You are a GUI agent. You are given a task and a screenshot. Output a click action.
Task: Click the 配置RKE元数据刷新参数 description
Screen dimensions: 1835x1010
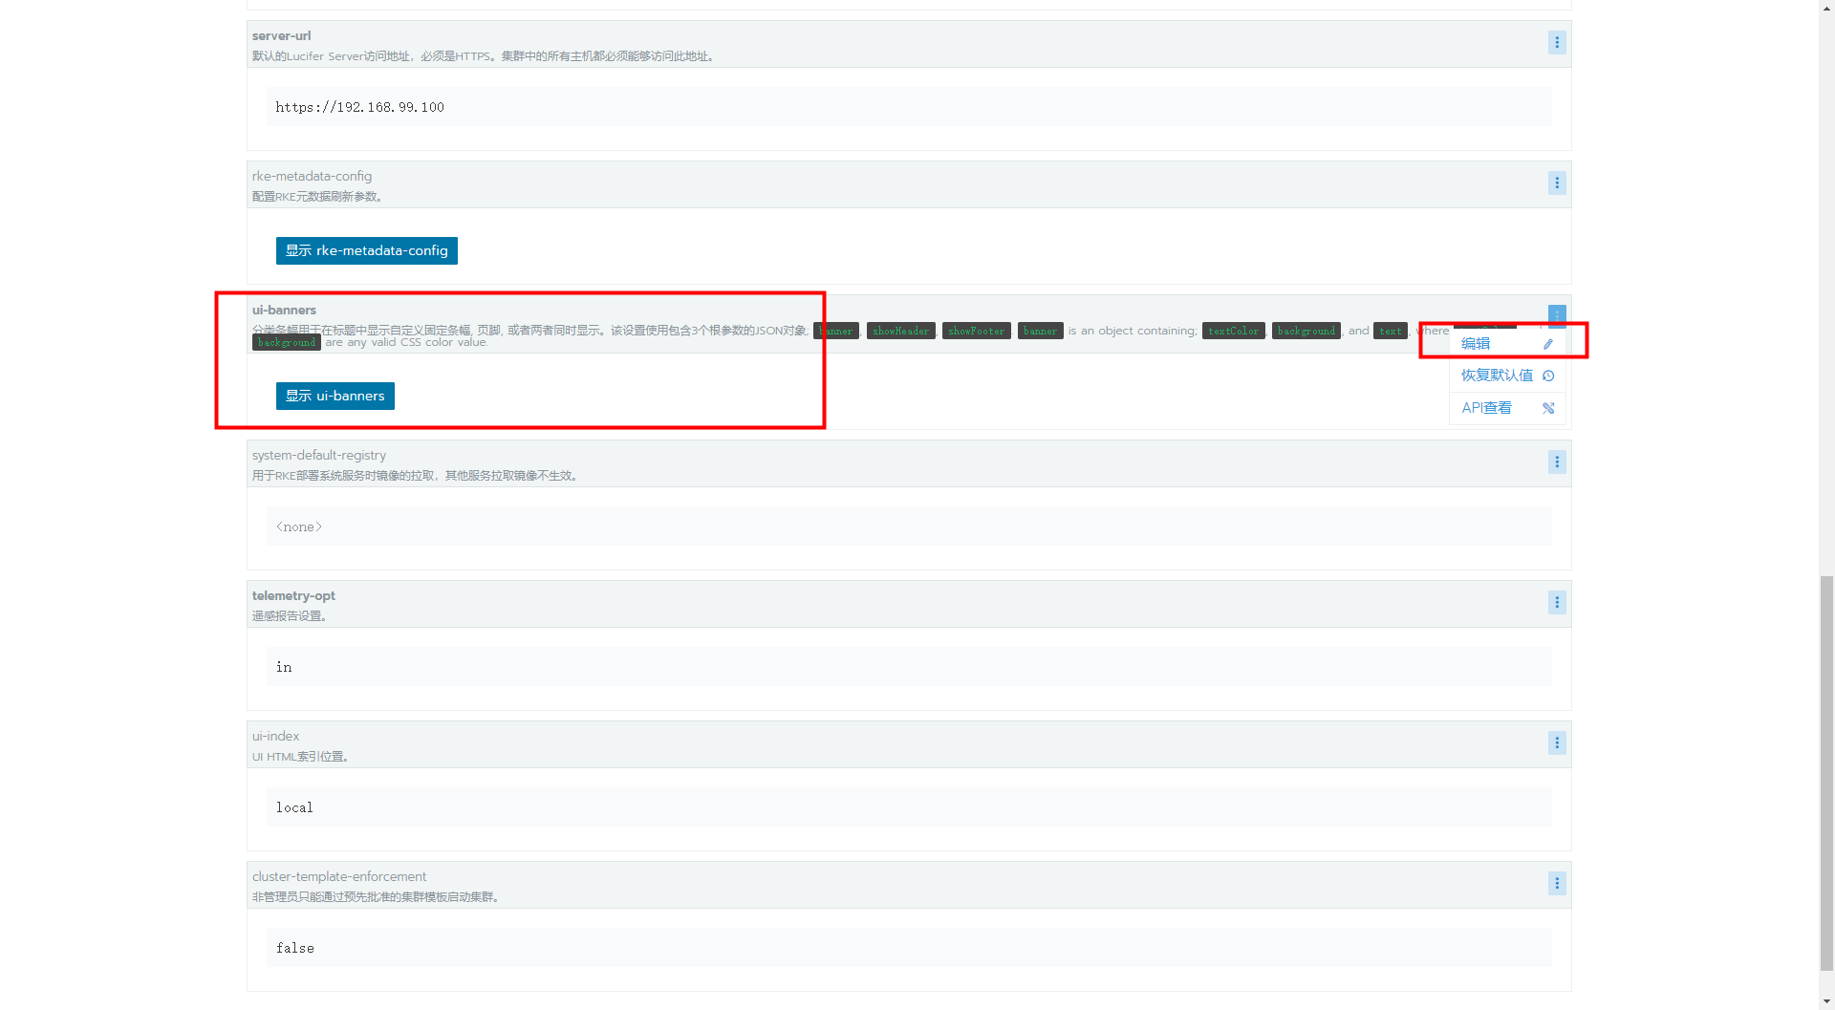[x=317, y=197]
